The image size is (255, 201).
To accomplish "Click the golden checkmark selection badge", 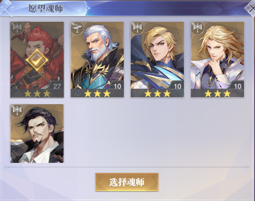I will (x=37, y=60).
